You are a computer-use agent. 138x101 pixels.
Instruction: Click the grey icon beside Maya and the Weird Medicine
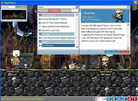(x=40, y=27)
